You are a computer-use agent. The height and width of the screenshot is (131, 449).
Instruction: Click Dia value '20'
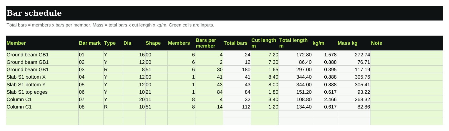click(x=134, y=99)
